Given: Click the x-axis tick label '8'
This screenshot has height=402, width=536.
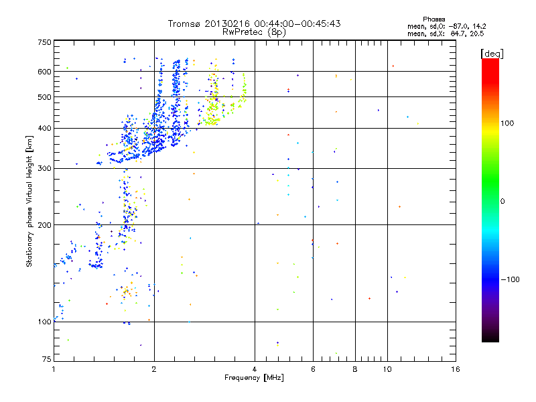Looking at the screenshot, I should click(355, 369).
